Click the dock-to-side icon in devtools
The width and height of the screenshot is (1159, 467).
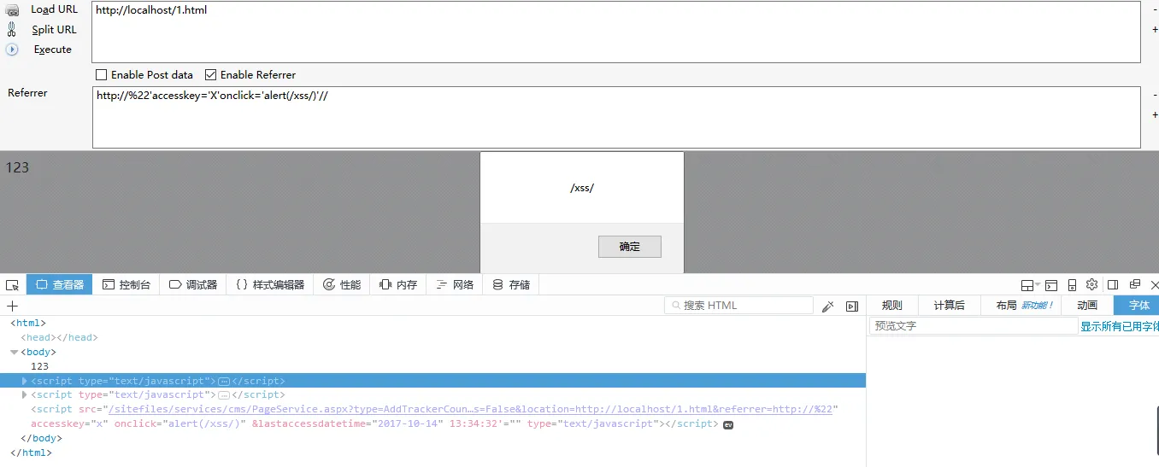tap(1113, 285)
